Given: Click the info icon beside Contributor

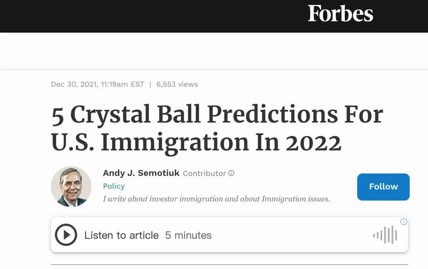Looking at the screenshot, I should (232, 173).
